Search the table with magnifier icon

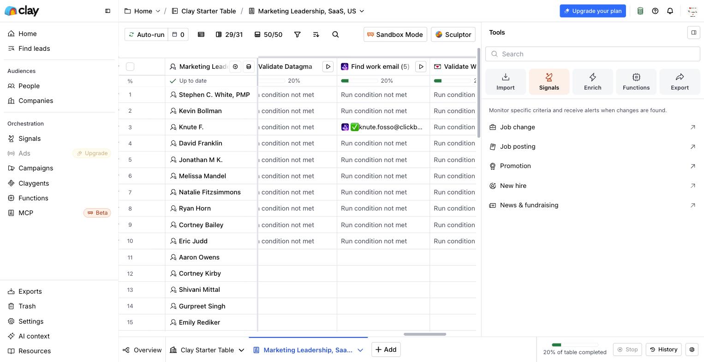tap(335, 34)
